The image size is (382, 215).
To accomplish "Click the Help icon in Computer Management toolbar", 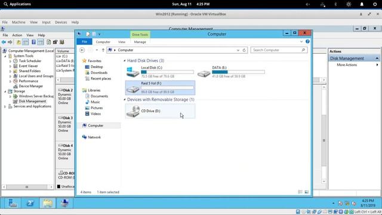I will pos(33,42).
